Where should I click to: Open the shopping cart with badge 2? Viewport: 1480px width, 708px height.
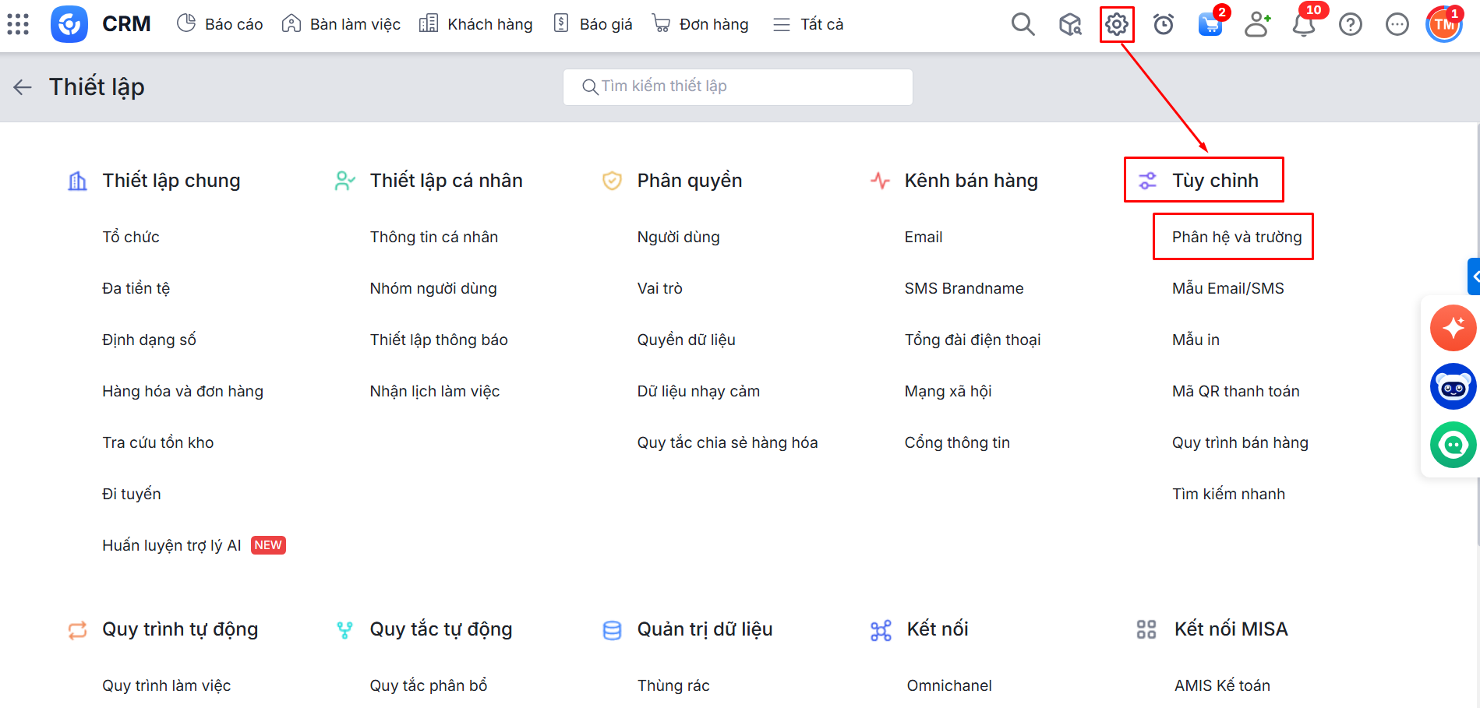pyautogui.click(x=1210, y=23)
